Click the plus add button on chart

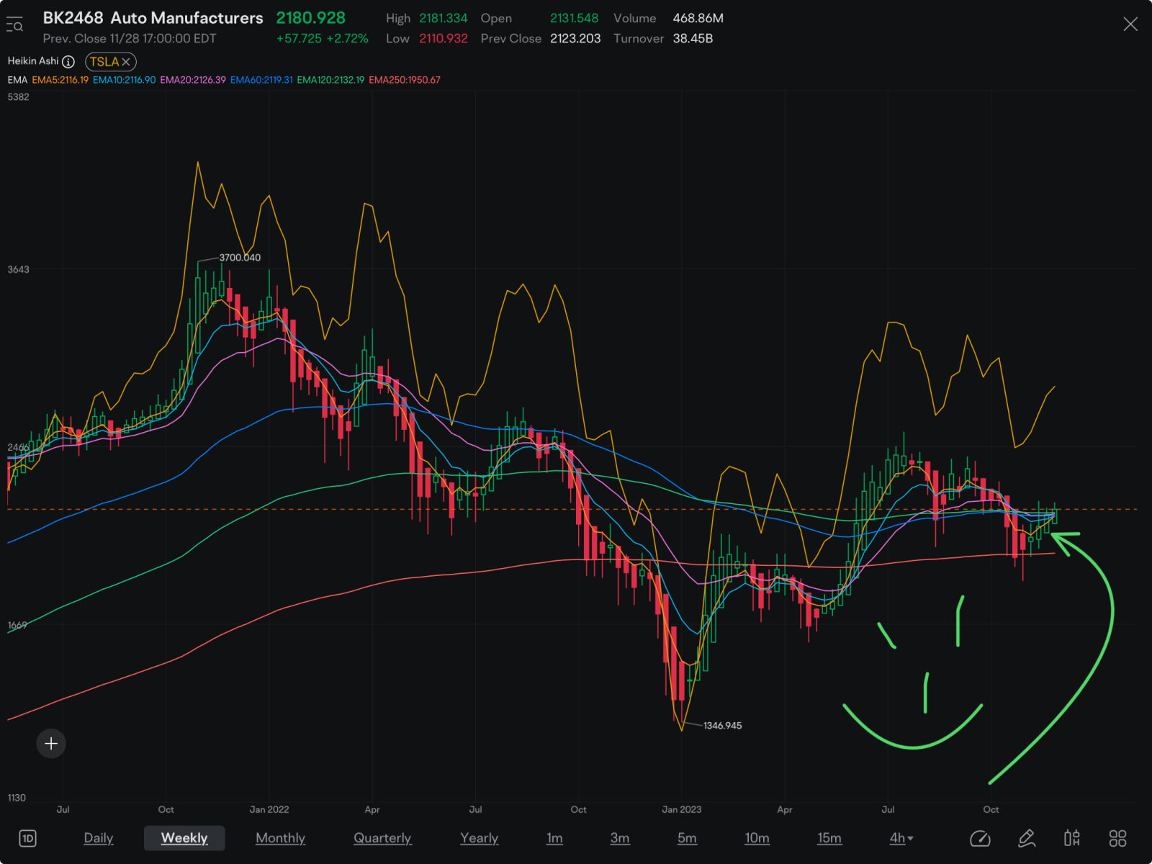pos(51,744)
